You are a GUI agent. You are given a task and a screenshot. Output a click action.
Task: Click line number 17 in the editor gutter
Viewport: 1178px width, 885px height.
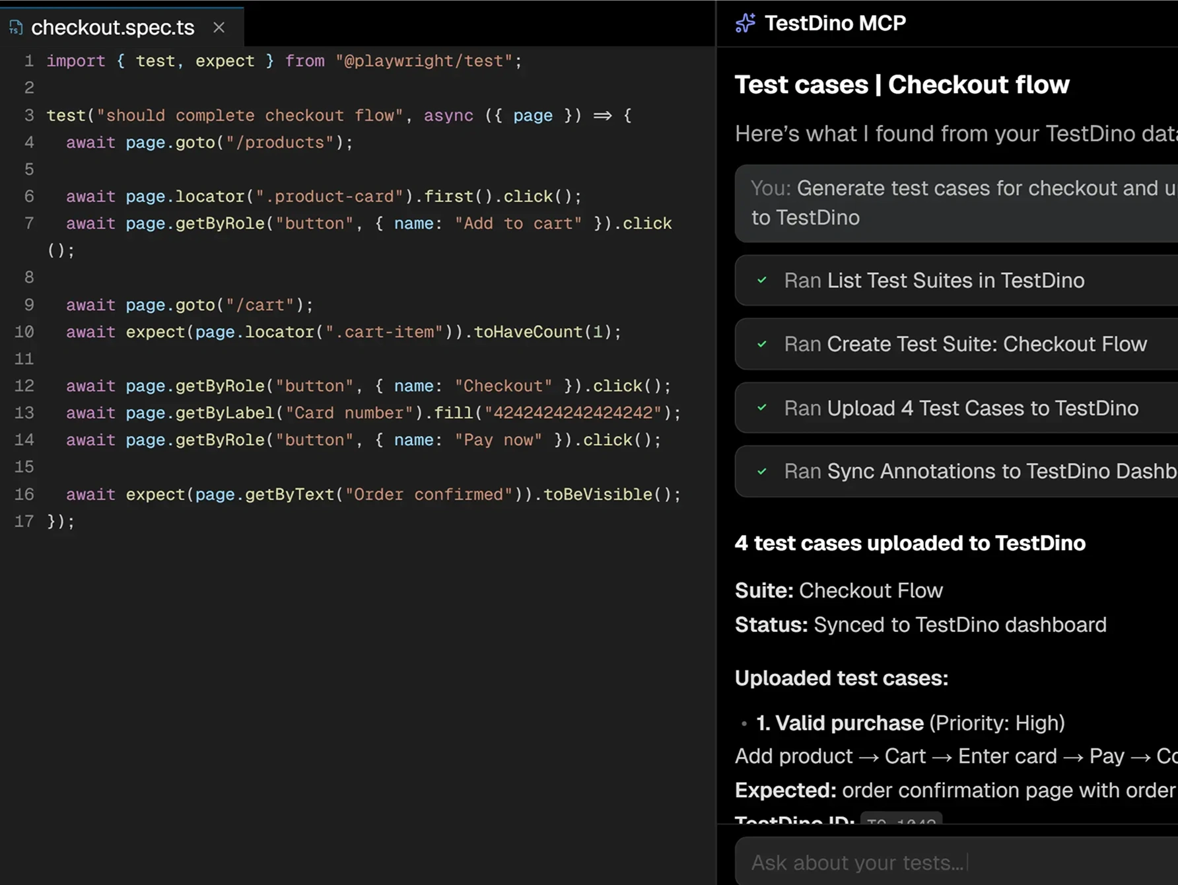(24, 521)
